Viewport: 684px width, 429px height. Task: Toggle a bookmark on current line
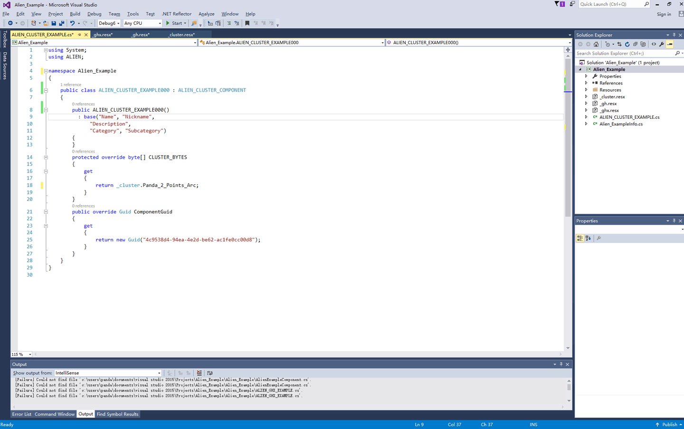click(x=247, y=23)
